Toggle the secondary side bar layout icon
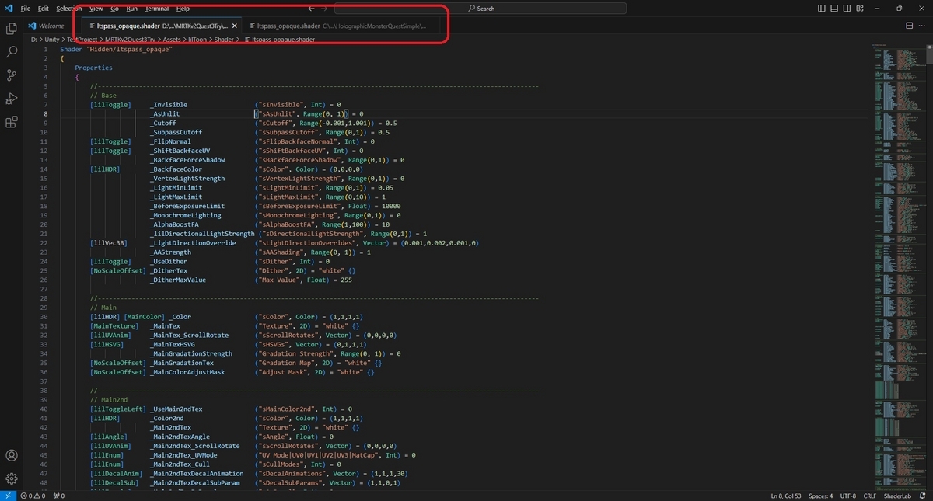This screenshot has width=933, height=501. pos(847,8)
